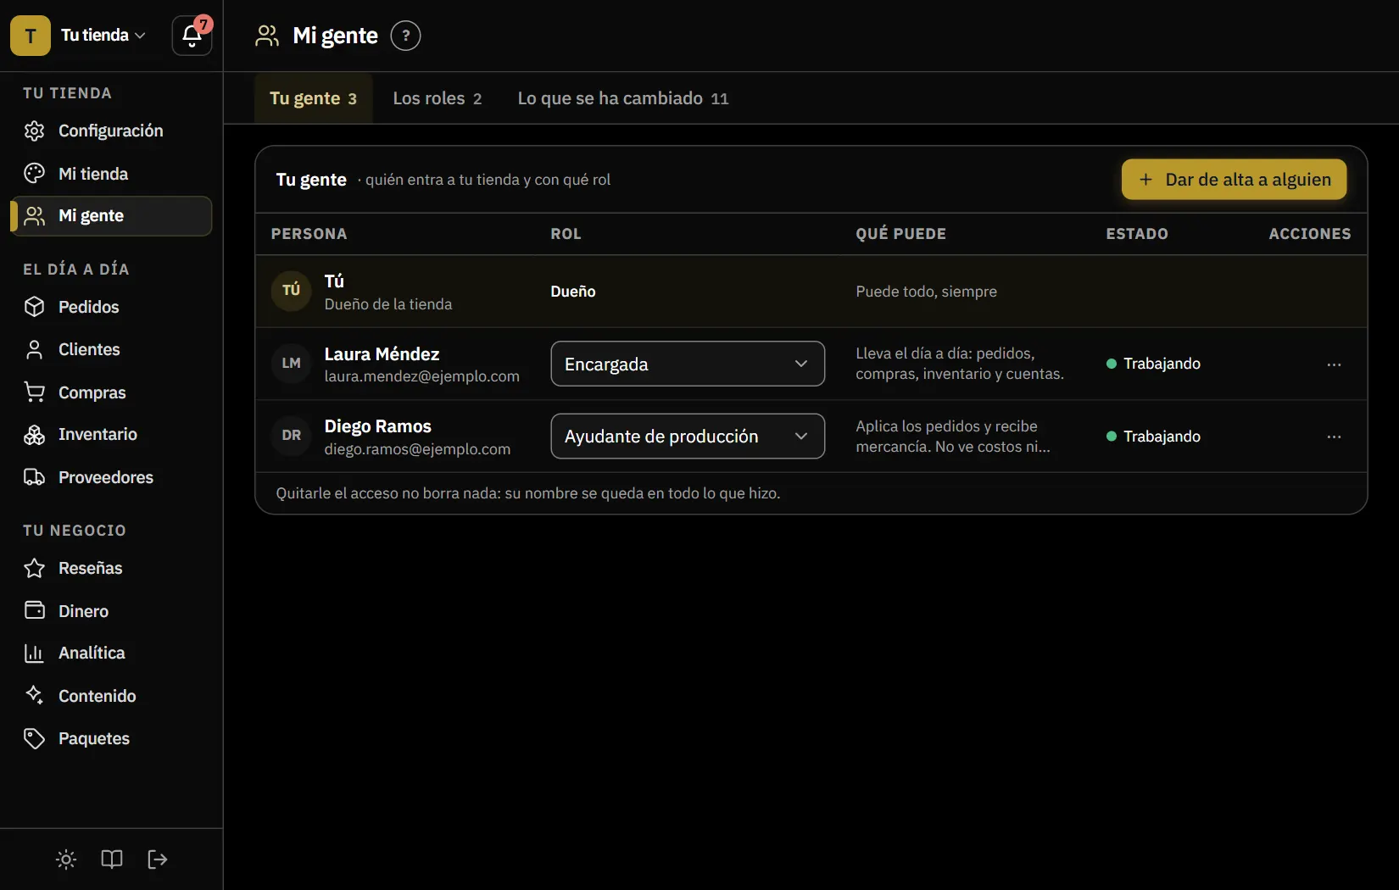Open Paquetes

(111, 738)
